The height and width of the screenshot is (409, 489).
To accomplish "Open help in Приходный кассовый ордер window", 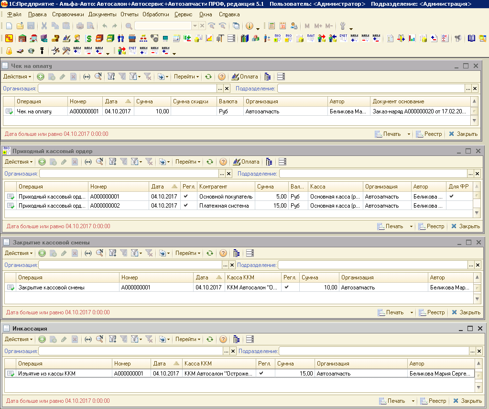I will pyautogui.click(x=223, y=162).
